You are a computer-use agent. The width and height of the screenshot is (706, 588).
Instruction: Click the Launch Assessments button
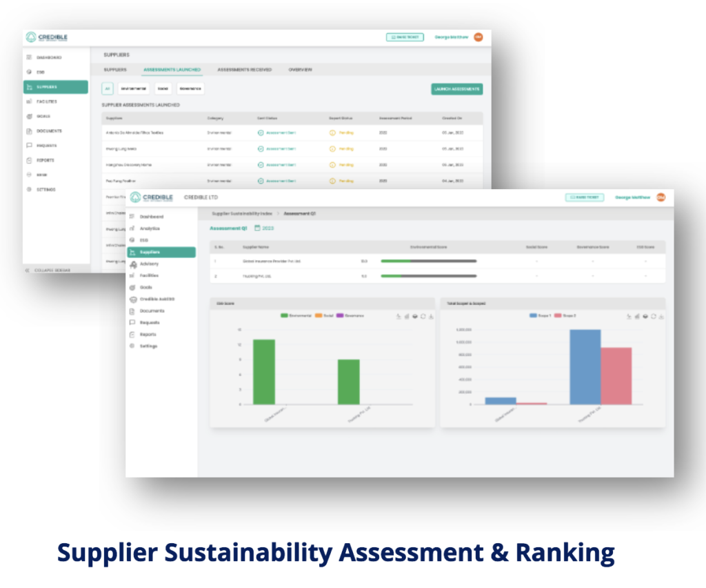tap(456, 89)
